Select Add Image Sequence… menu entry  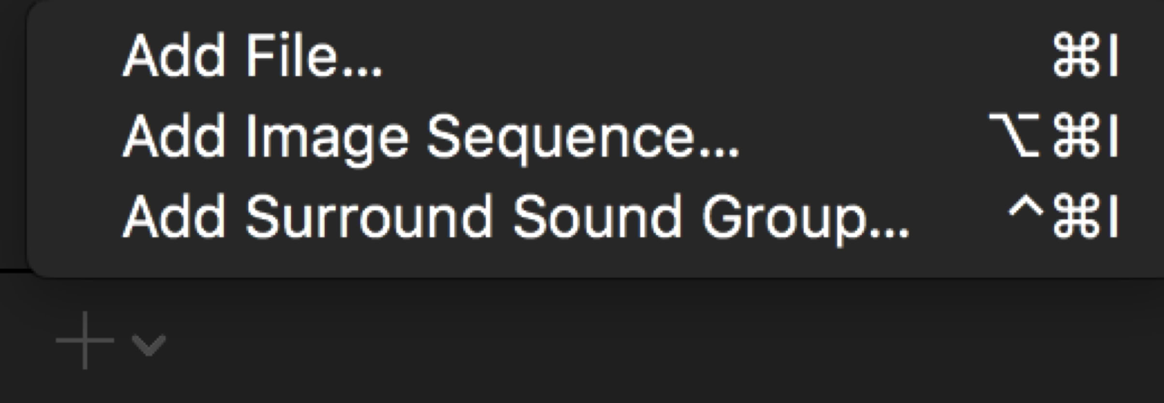point(430,137)
